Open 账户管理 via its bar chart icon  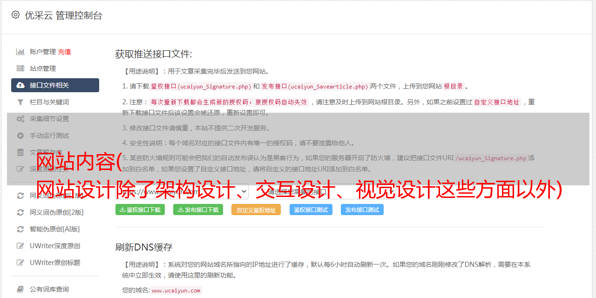(20, 52)
